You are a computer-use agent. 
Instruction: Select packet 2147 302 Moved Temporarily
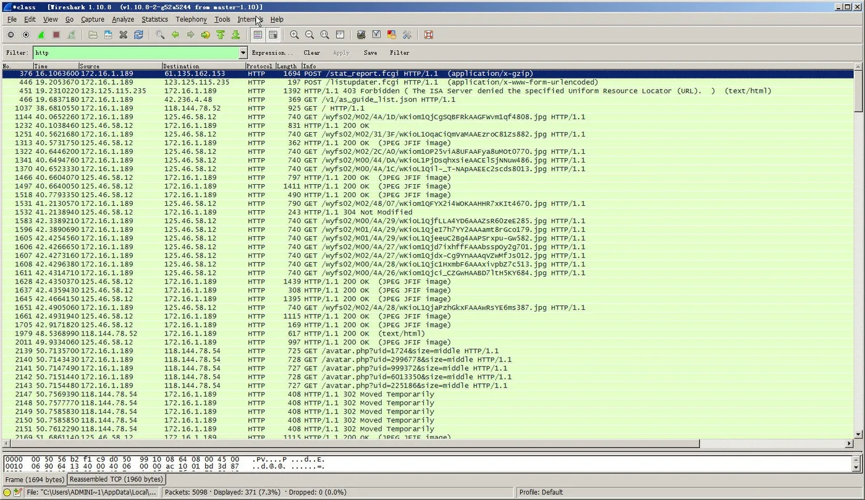428,394
